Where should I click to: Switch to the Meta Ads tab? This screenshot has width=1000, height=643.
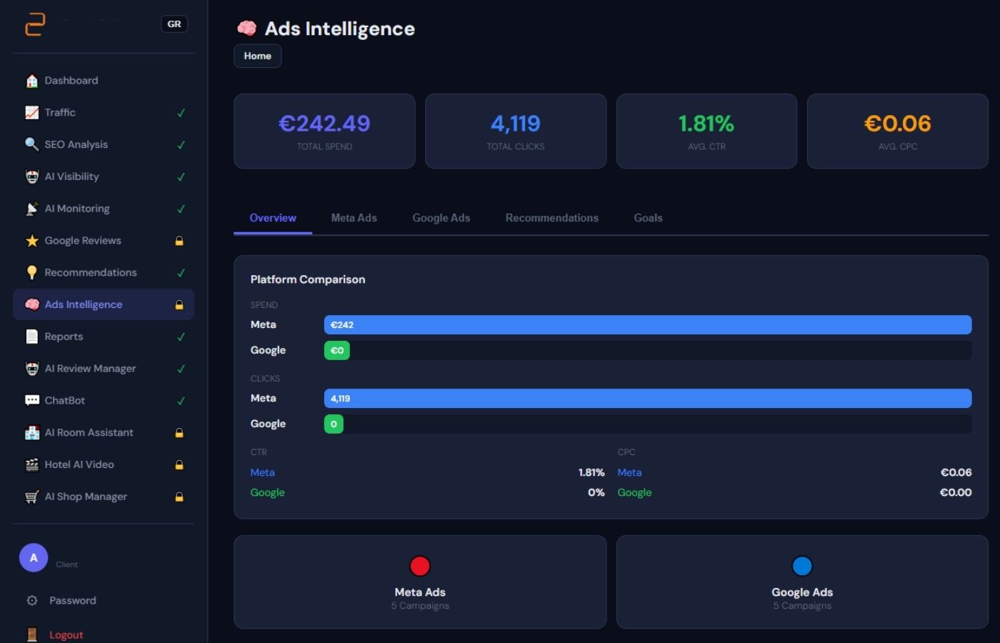354,218
